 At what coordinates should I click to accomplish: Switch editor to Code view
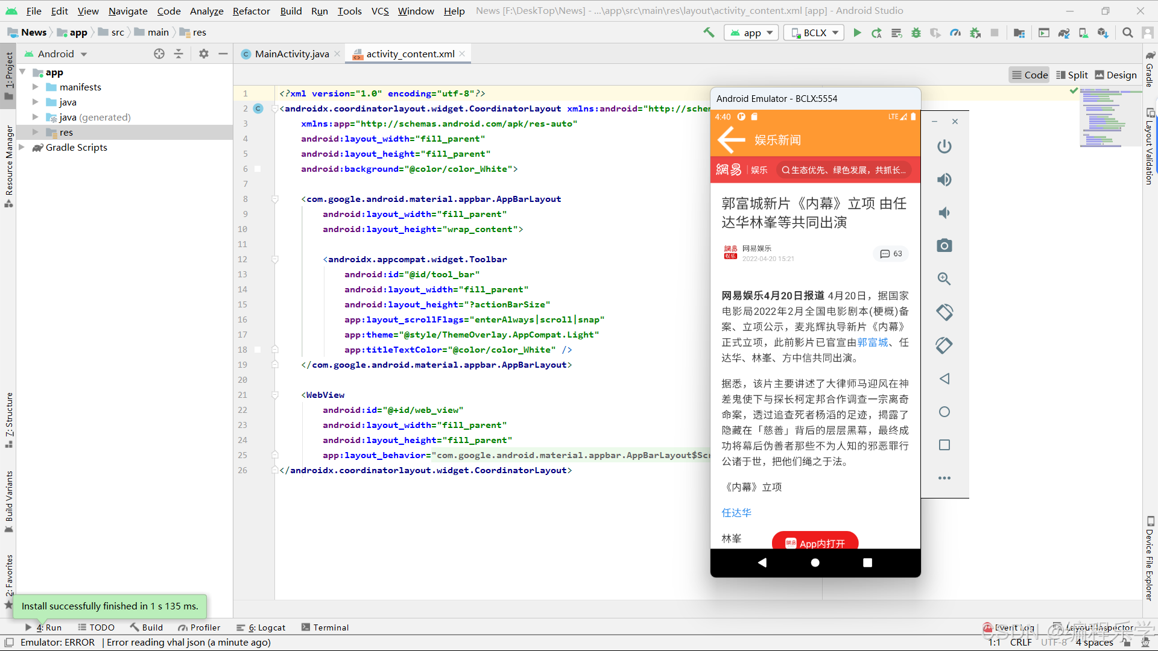[x=1030, y=75]
